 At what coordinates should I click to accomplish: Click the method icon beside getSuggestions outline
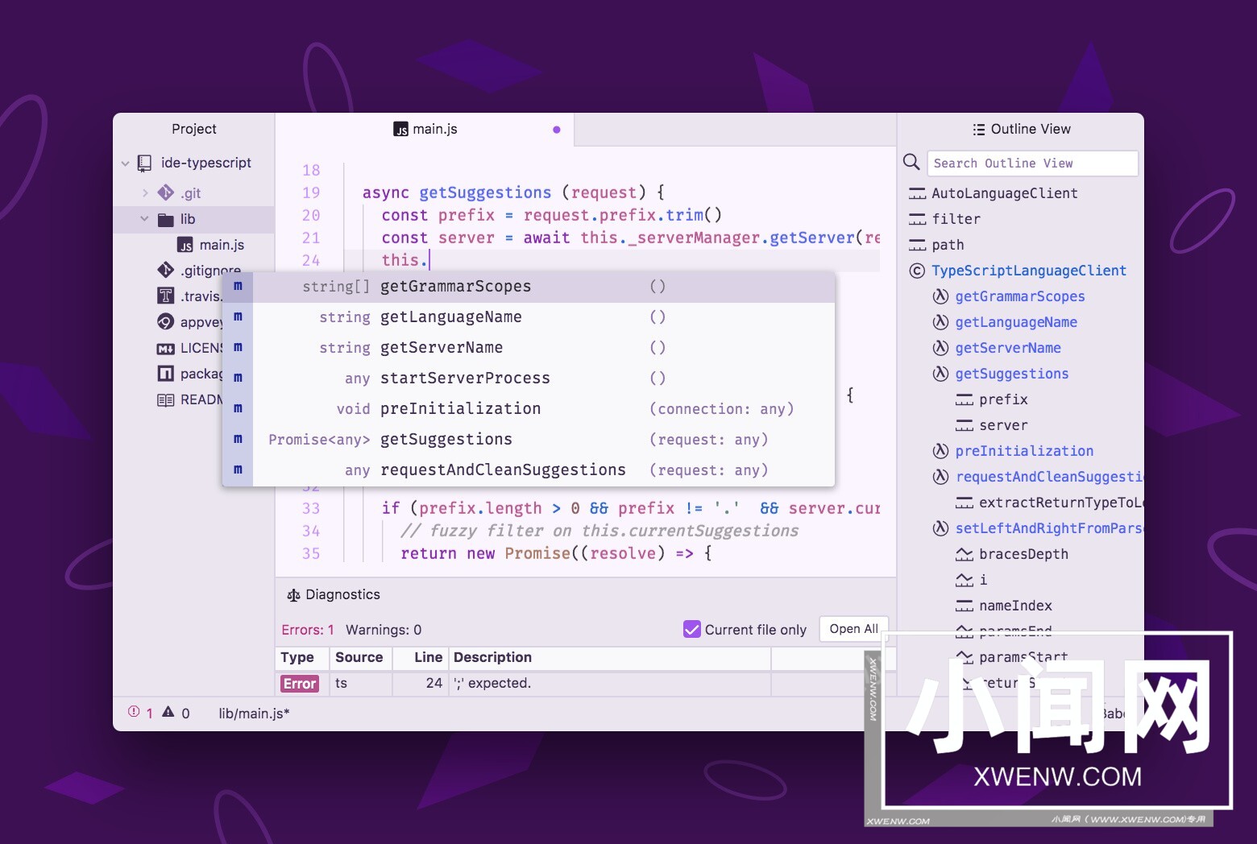click(x=940, y=374)
